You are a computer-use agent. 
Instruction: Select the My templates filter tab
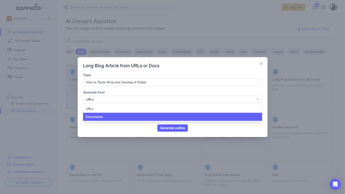coord(314,52)
